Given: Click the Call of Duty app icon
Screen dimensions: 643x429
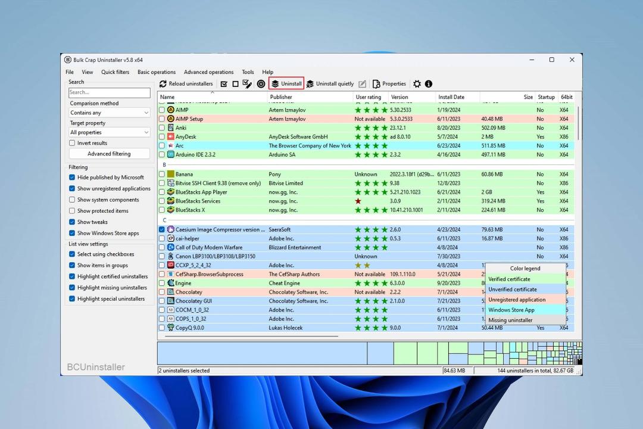Looking at the screenshot, I should [171, 247].
